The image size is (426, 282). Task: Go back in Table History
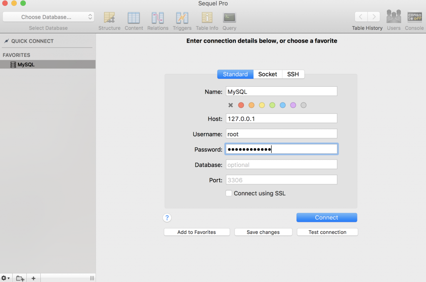pyautogui.click(x=361, y=17)
